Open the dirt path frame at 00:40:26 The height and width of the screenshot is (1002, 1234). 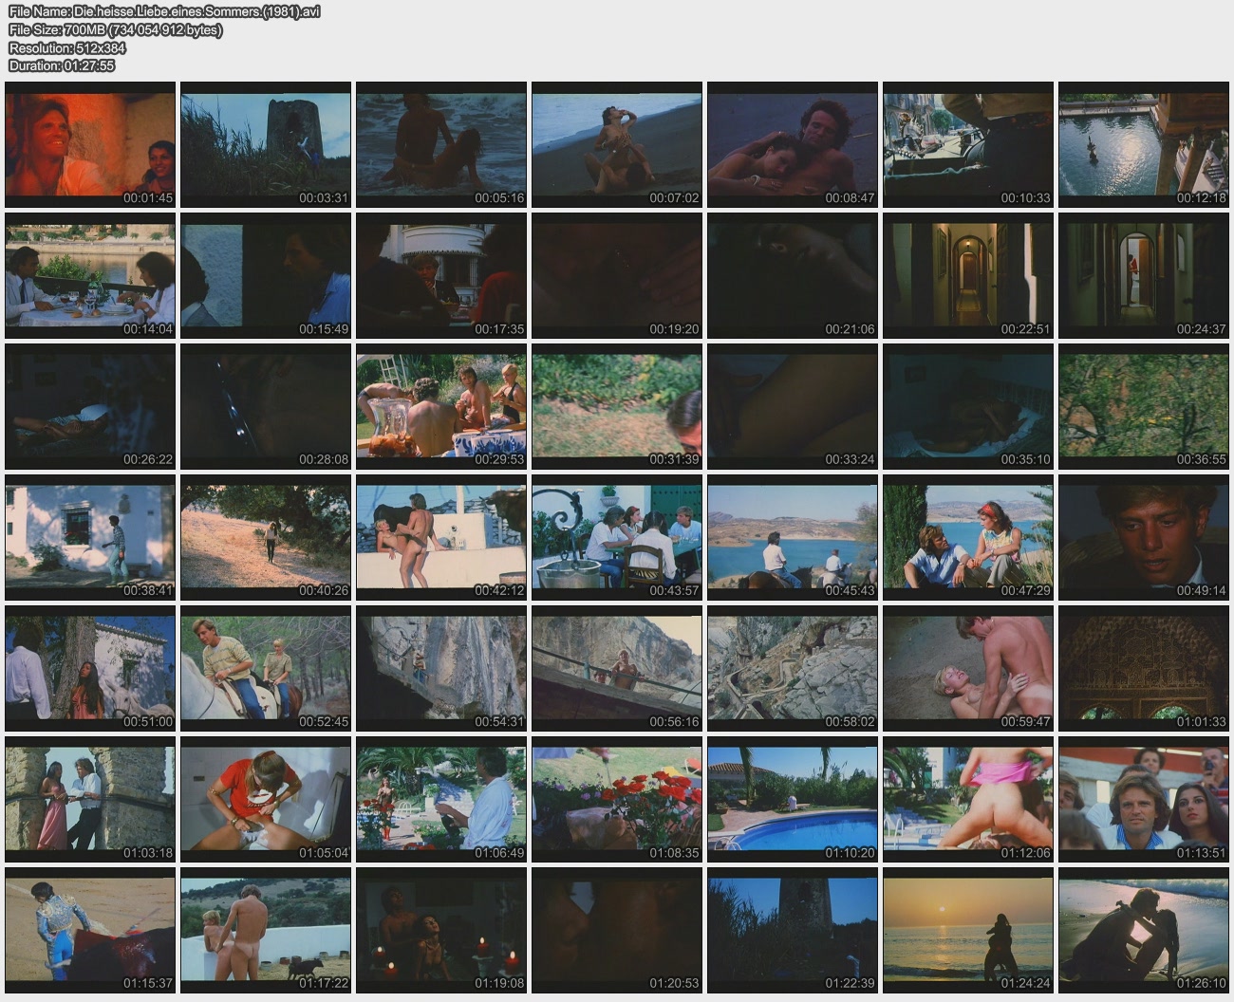click(266, 537)
